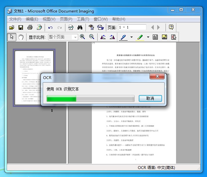Click the Zoom in magnifier icon
Screen dimensions: 207x177
point(82,37)
